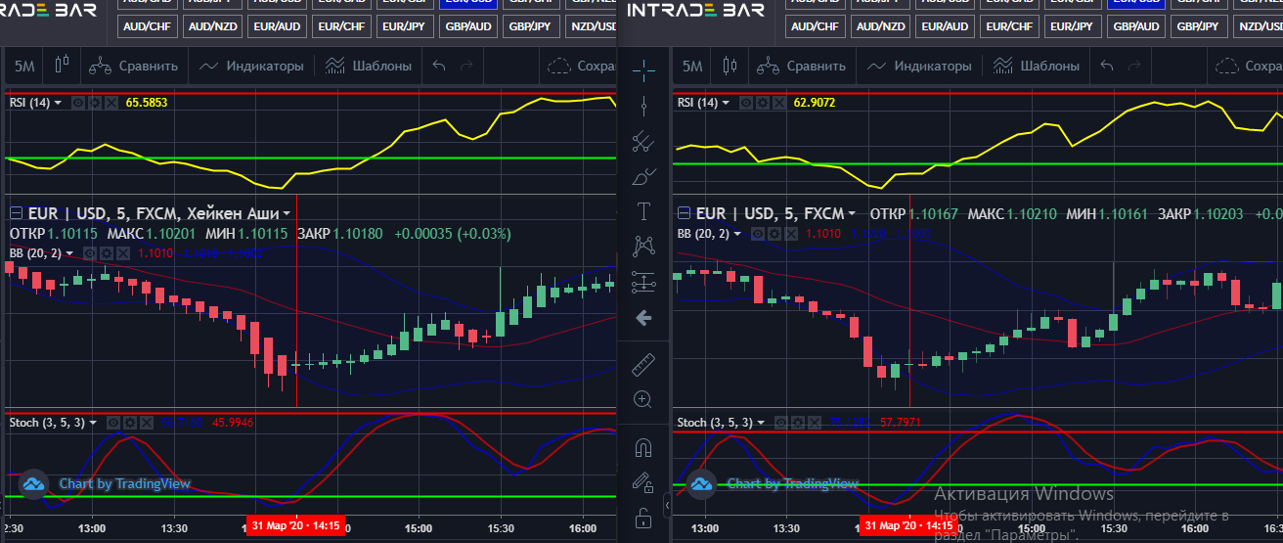Toggle the stay-in-drawing-mode pencil lock icon
The height and width of the screenshot is (543, 1283).
pyautogui.click(x=642, y=482)
